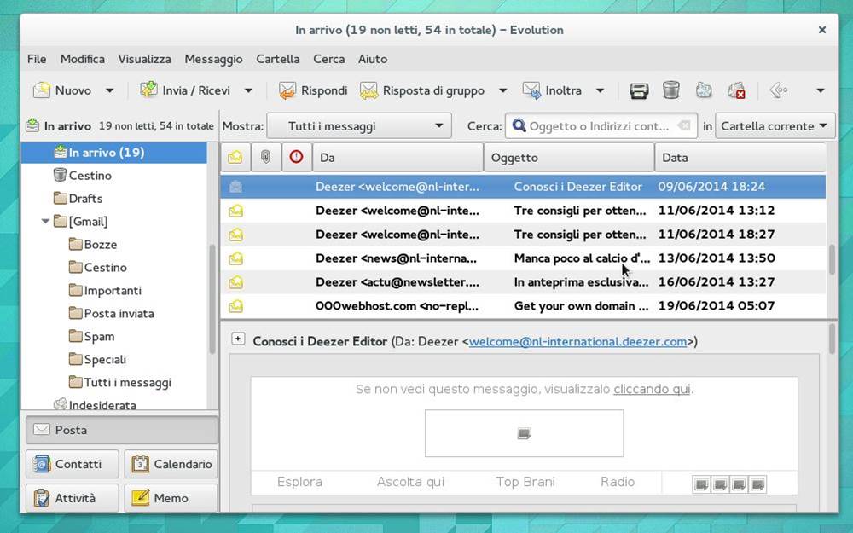Click the Rispondi reply icon
This screenshot has height=533, width=853.
[x=287, y=90]
